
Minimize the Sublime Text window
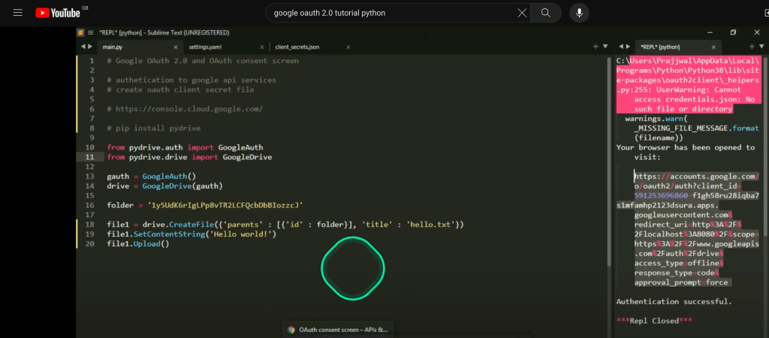[x=710, y=32]
